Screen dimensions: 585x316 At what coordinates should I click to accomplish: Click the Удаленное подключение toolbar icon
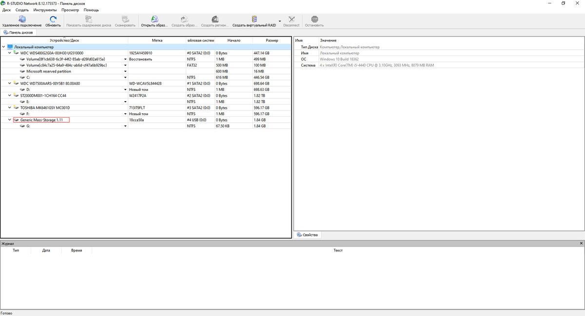(x=21, y=19)
